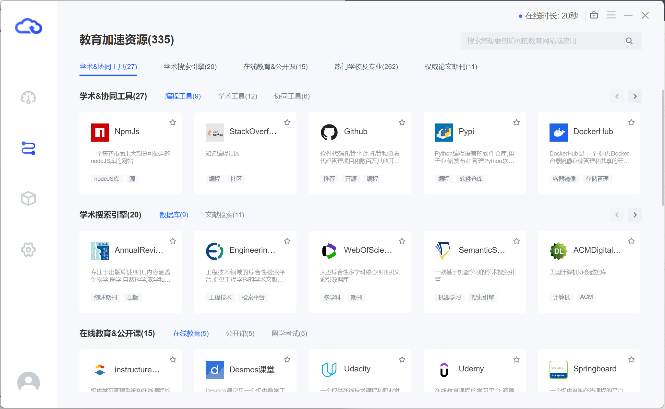Click the 开源 tag on Github card

351,179
